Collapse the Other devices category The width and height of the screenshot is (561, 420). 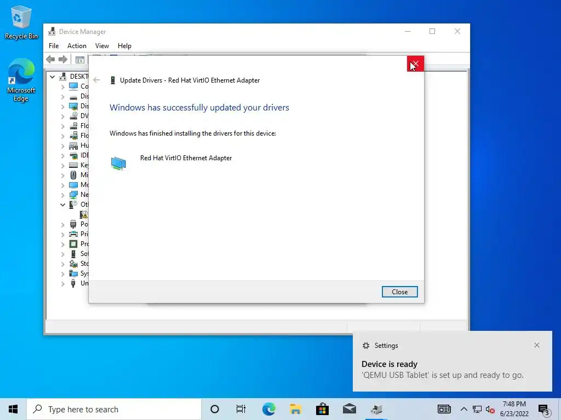62,205
